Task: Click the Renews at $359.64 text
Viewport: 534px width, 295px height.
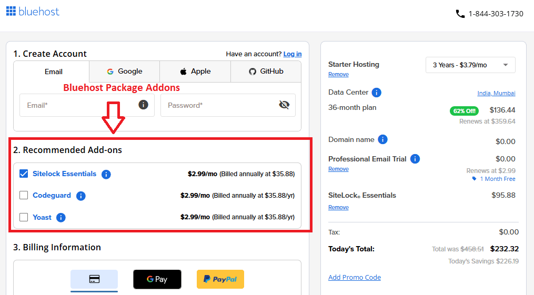Action: click(487, 121)
